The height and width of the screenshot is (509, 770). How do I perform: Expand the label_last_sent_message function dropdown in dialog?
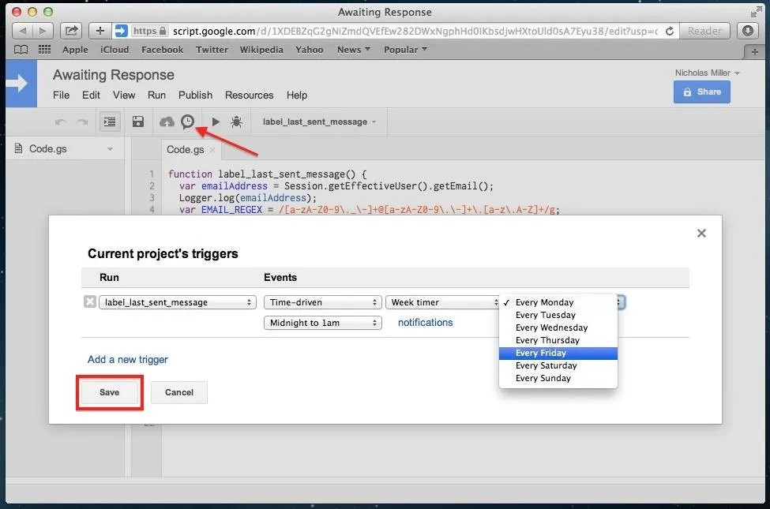[x=177, y=302]
